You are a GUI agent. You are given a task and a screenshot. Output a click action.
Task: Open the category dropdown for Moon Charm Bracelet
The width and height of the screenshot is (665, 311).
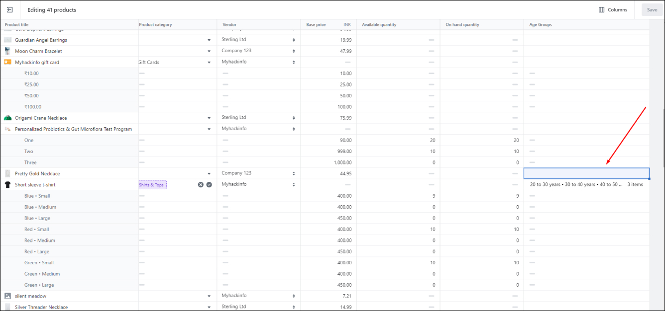[209, 51]
